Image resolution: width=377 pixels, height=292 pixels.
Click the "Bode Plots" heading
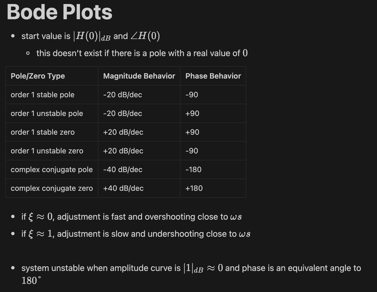tap(59, 12)
